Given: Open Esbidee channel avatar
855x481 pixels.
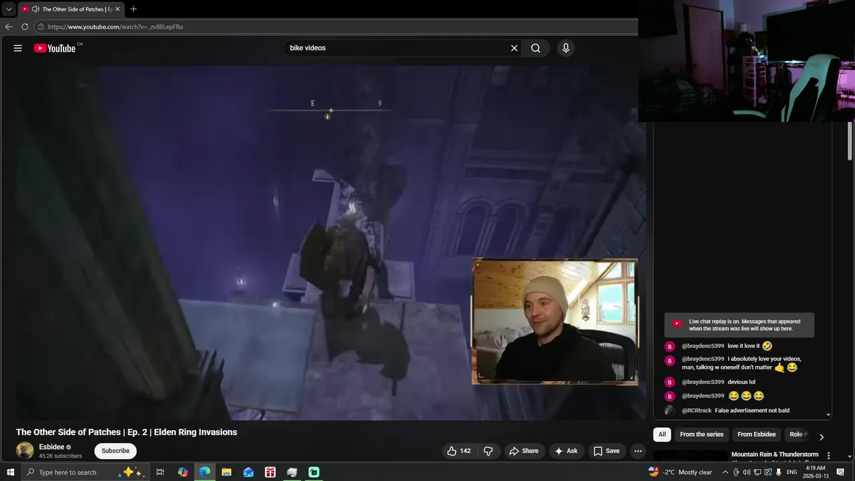Looking at the screenshot, I should [25, 451].
